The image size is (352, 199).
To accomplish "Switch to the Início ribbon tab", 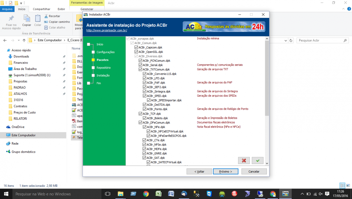I will point(22,9).
